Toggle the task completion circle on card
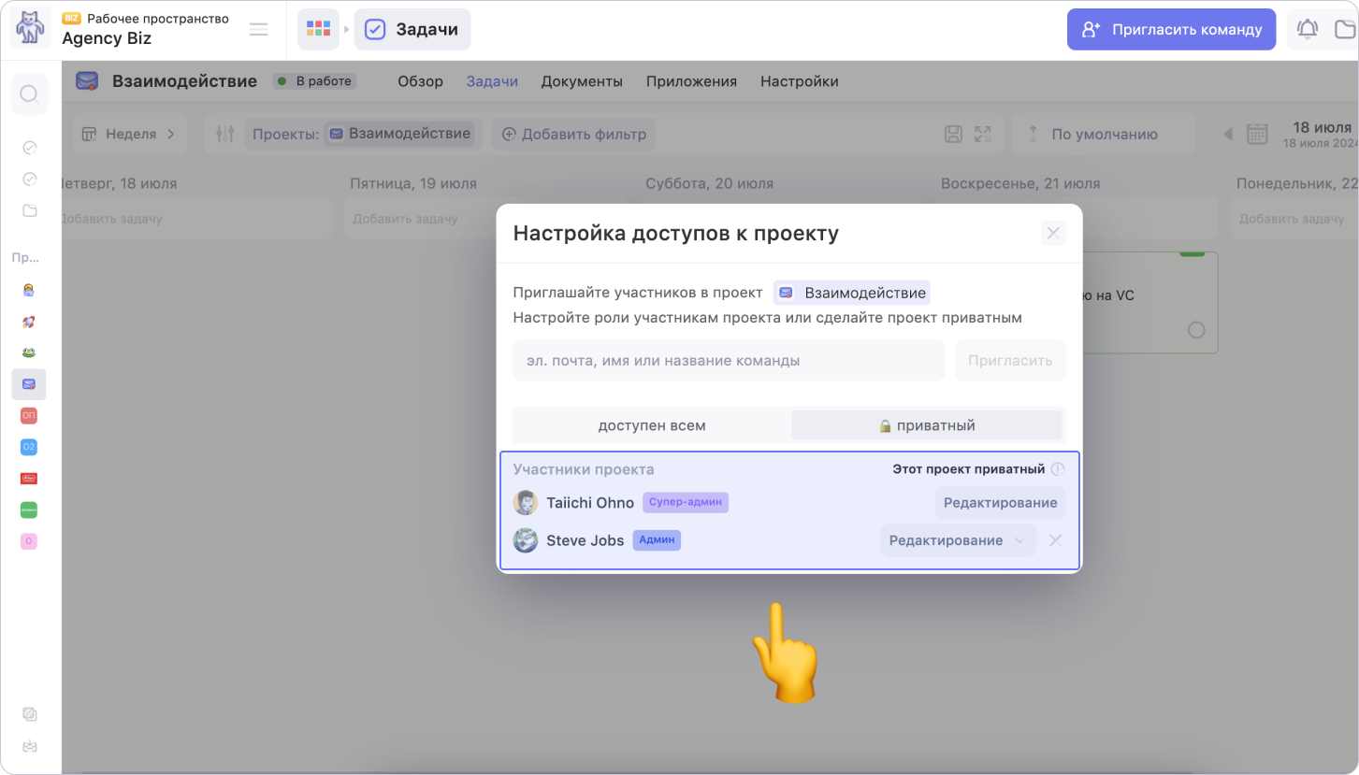Image resolution: width=1359 pixels, height=775 pixels. [1195, 330]
